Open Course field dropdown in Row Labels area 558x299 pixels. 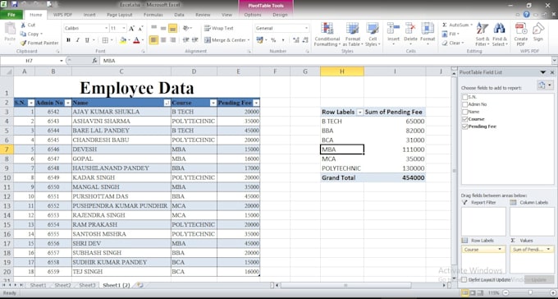pyautogui.click(x=500, y=250)
